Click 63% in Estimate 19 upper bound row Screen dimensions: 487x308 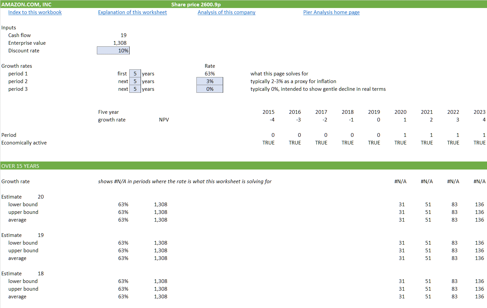click(x=123, y=250)
